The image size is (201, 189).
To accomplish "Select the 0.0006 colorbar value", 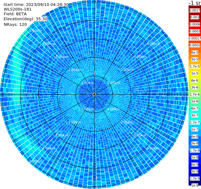I will tap(195, 24).
